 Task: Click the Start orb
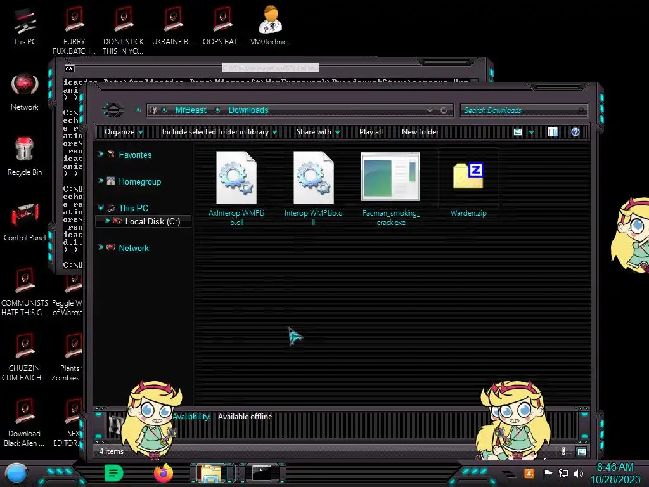coord(16,474)
